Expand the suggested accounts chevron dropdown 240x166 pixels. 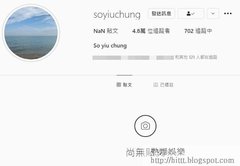(x=213, y=14)
